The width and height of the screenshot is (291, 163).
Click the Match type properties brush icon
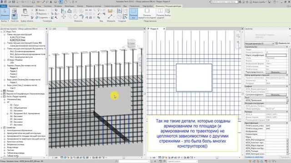coord(32,18)
